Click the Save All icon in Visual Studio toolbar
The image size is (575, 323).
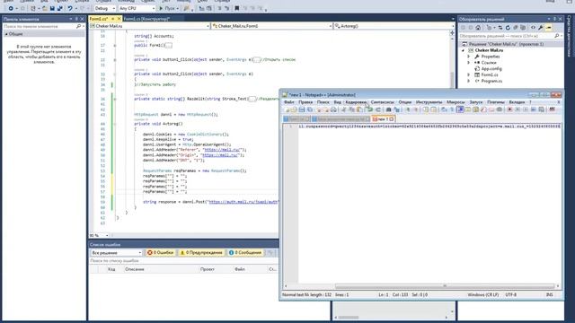click(x=60, y=8)
